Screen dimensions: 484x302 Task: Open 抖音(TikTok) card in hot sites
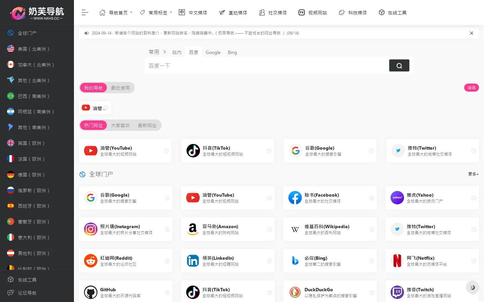228,151
